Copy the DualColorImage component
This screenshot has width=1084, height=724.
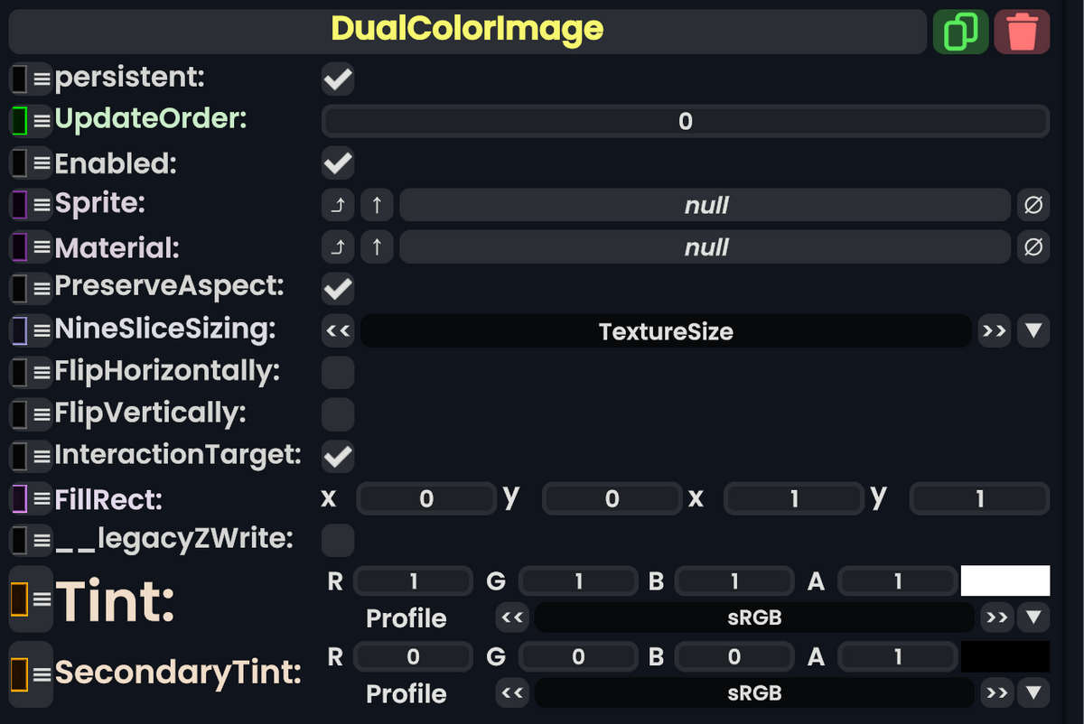[960, 31]
